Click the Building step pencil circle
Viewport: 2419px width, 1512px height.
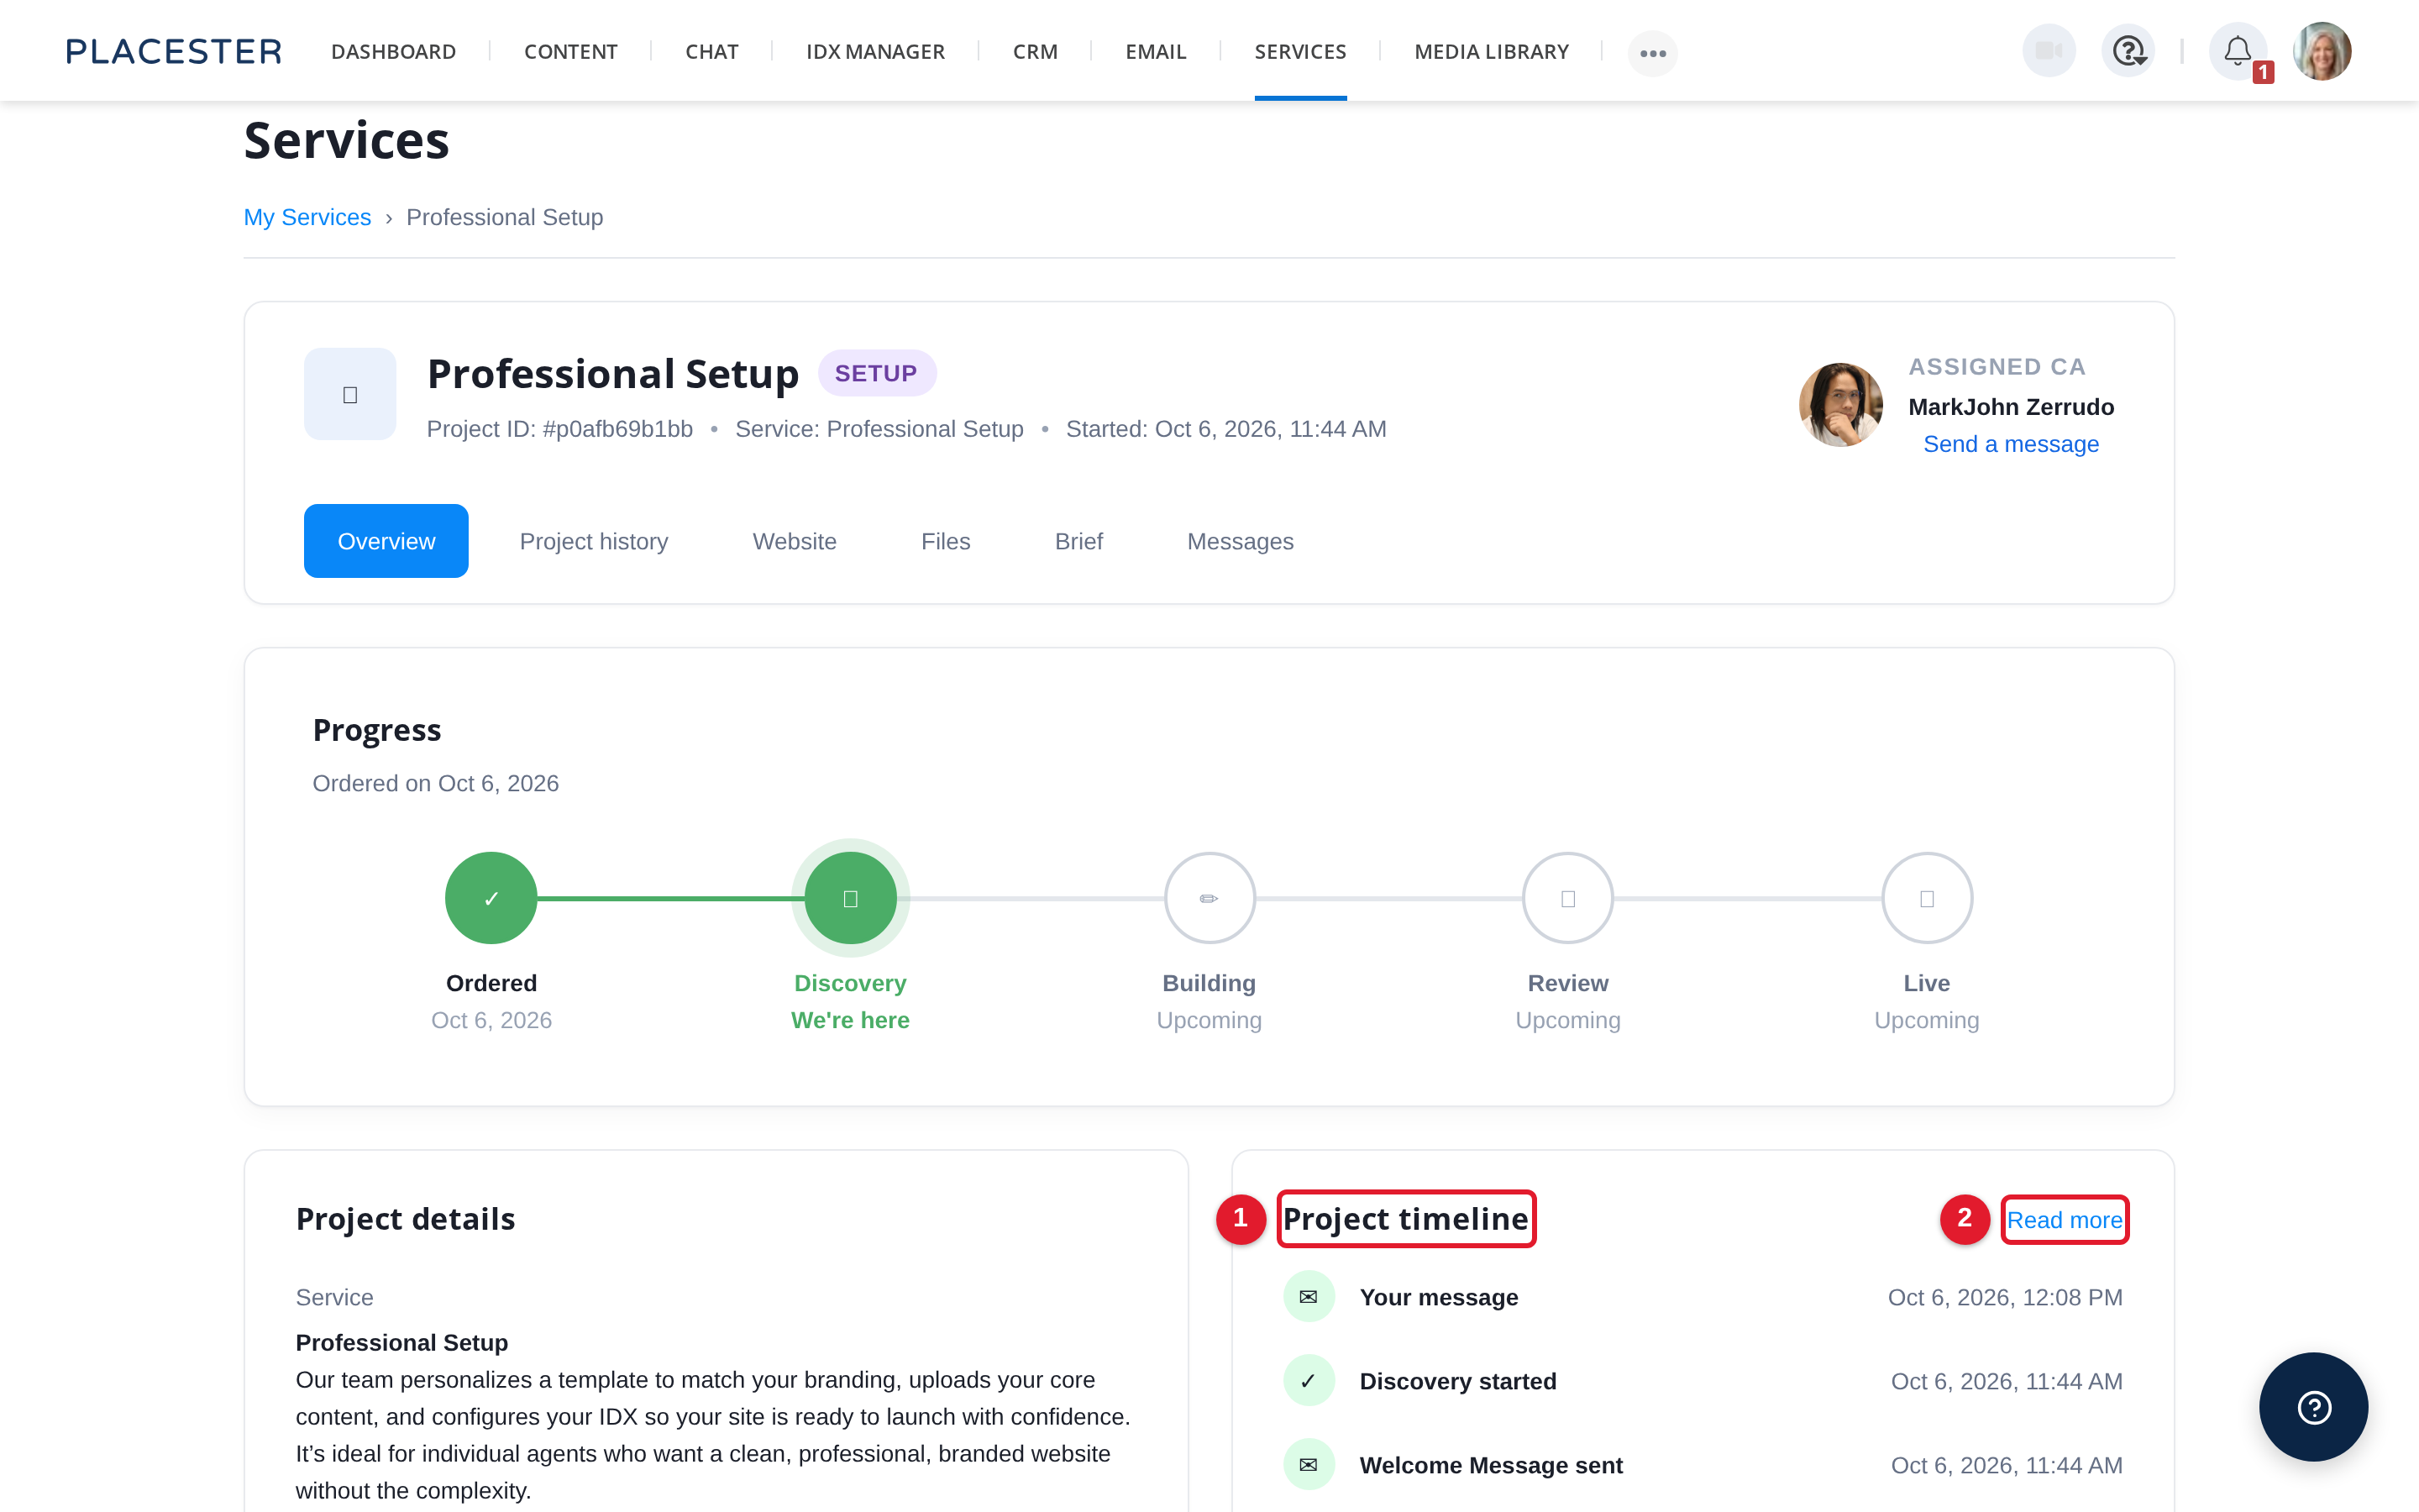point(1209,897)
